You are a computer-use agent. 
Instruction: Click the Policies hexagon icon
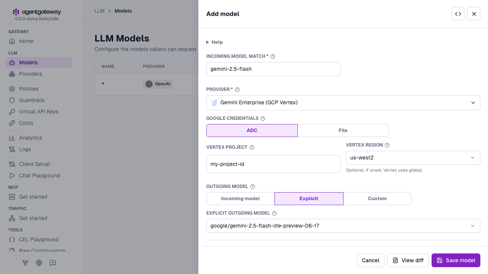12,89
